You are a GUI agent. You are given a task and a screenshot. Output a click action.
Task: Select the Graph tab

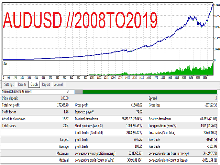34,85
